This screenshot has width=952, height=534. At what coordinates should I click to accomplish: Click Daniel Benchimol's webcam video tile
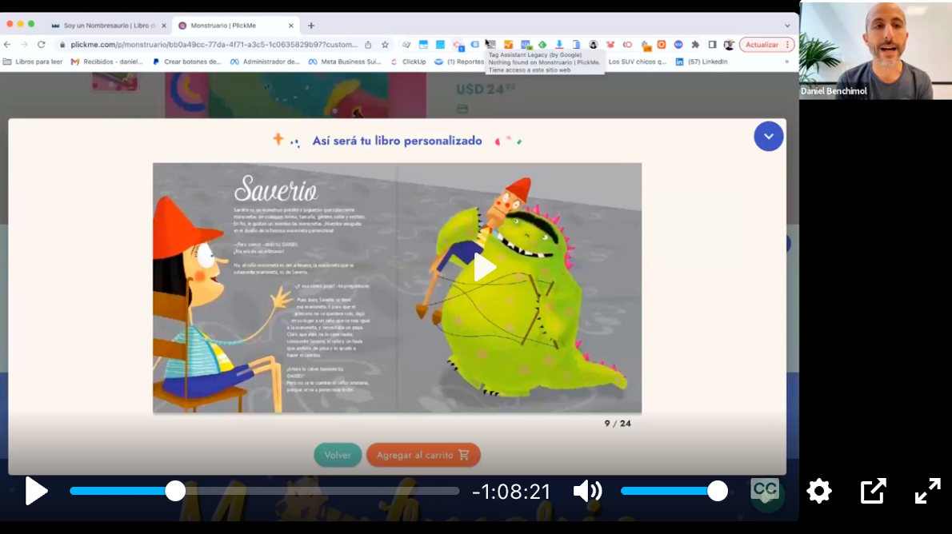coord(875,50)
